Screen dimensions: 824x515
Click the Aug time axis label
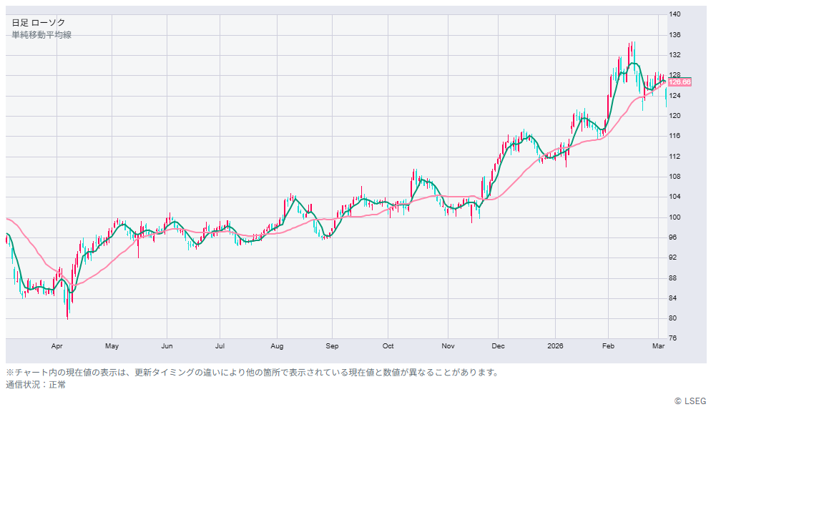277,346
